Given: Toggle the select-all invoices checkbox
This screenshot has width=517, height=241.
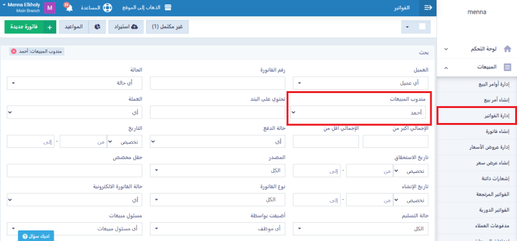Looking at the screenshot, I should click(x=422, y=27).
